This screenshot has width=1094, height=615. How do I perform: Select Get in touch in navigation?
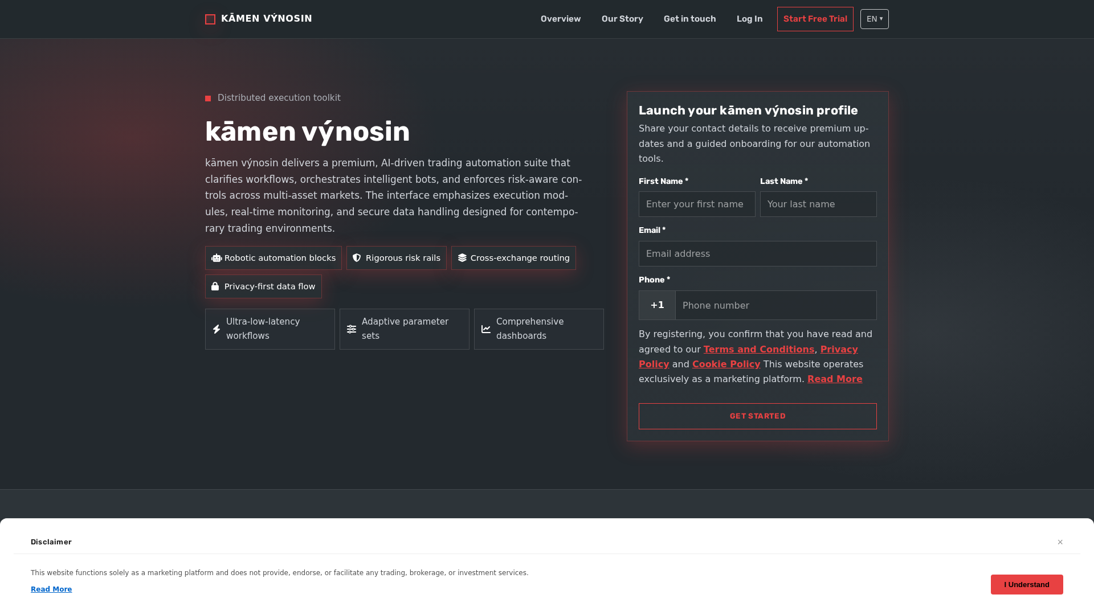[689, 19]
